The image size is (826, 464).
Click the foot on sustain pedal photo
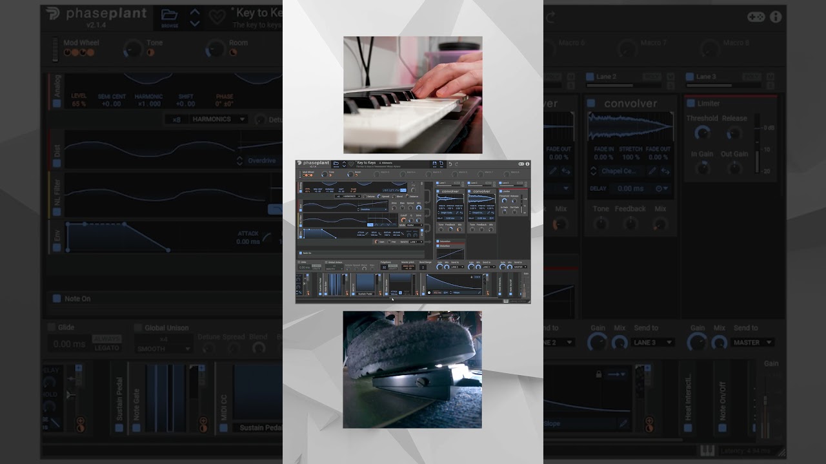point(412,369)
